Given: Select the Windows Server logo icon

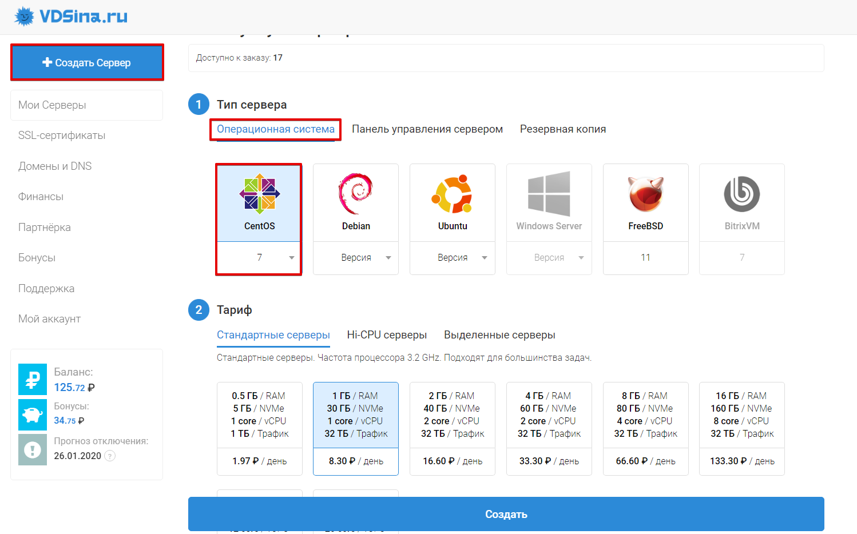Looking at the screenshot, I should click(549, 194).
